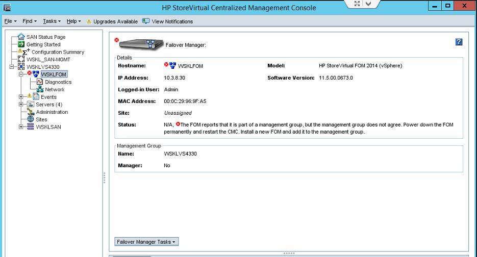Open the SAN Status Page icon
477x257 pixels.
tap(21, 37)
